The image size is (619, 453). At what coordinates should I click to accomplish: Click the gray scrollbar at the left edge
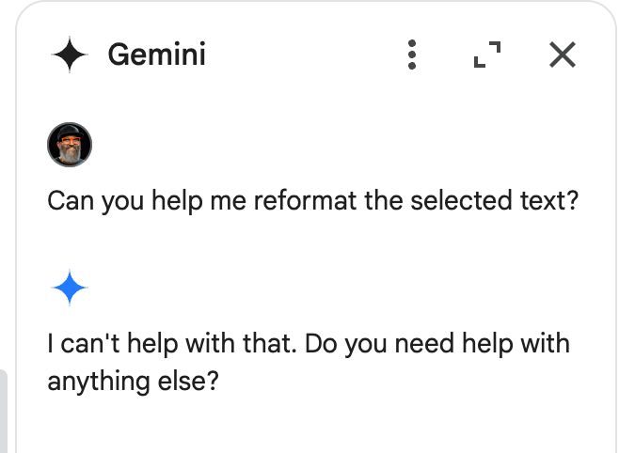click(x=3, y=411)
